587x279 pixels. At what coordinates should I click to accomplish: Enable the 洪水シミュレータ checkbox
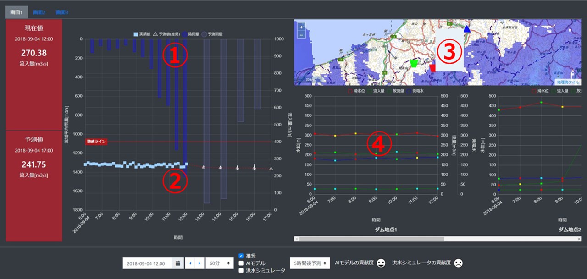click(241, 270)
